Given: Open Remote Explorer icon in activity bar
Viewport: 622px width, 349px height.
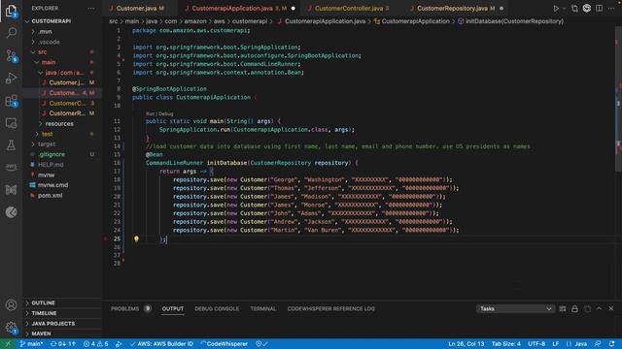Looking at the screenshot, I should pyautogui.click(x=11, y=123).
